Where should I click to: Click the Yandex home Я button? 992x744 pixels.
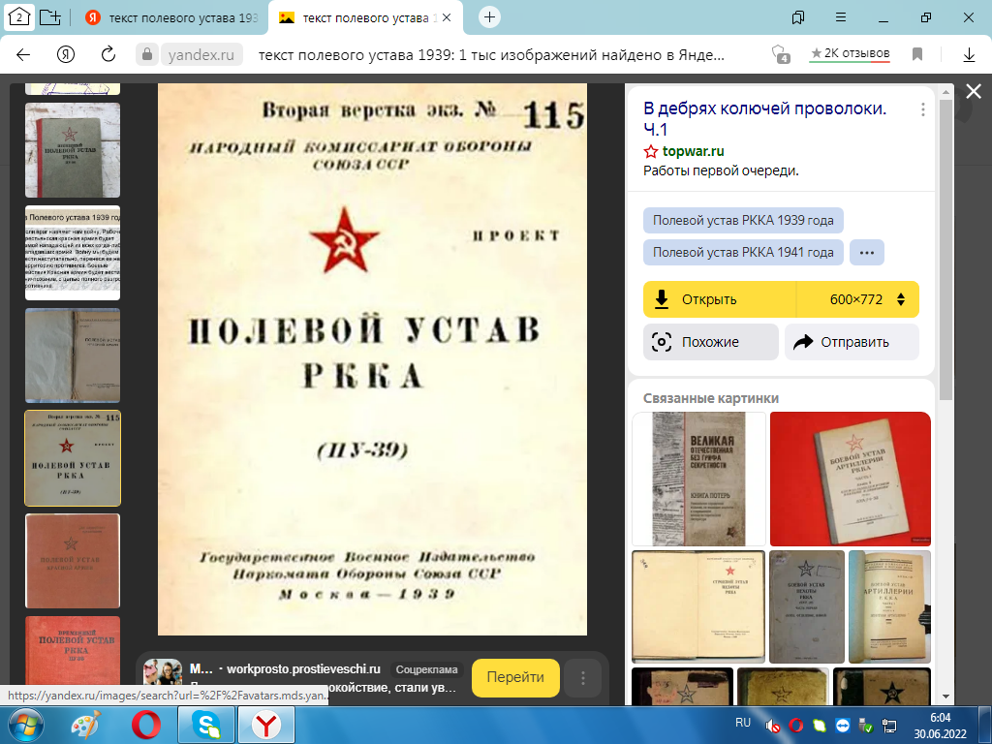[66, 54]
